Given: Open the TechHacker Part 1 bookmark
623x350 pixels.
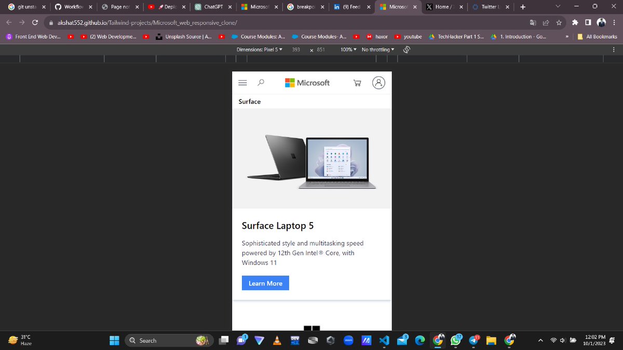Looking at the screenshot, I should coord(456,37).
